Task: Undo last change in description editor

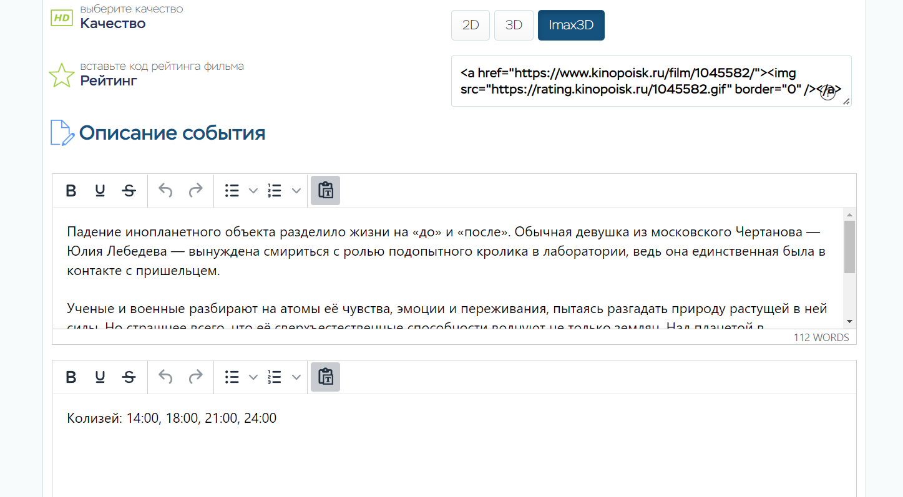Action: coord(165,191)
